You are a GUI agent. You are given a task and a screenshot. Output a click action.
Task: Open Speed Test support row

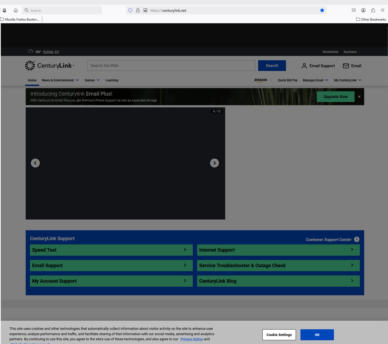click(111, 250)
